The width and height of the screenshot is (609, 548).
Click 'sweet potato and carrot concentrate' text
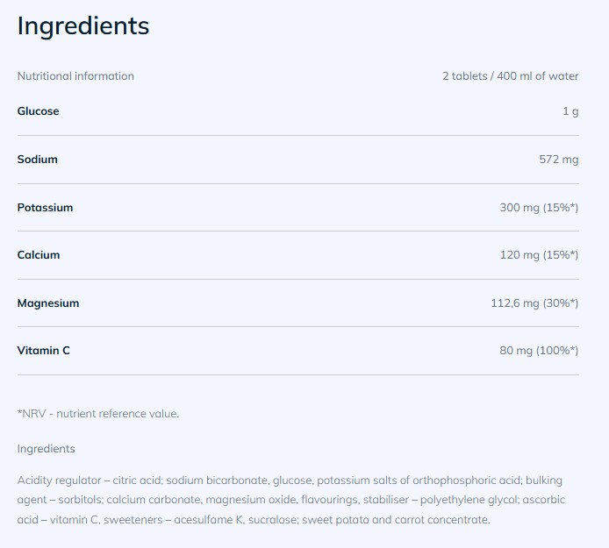click(x=396, y=520)
